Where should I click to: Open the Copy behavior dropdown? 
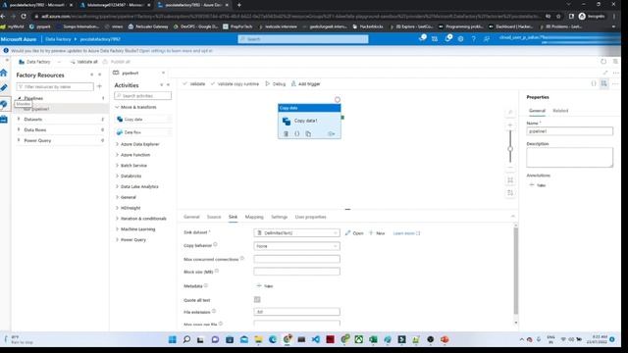coord(296,246)
